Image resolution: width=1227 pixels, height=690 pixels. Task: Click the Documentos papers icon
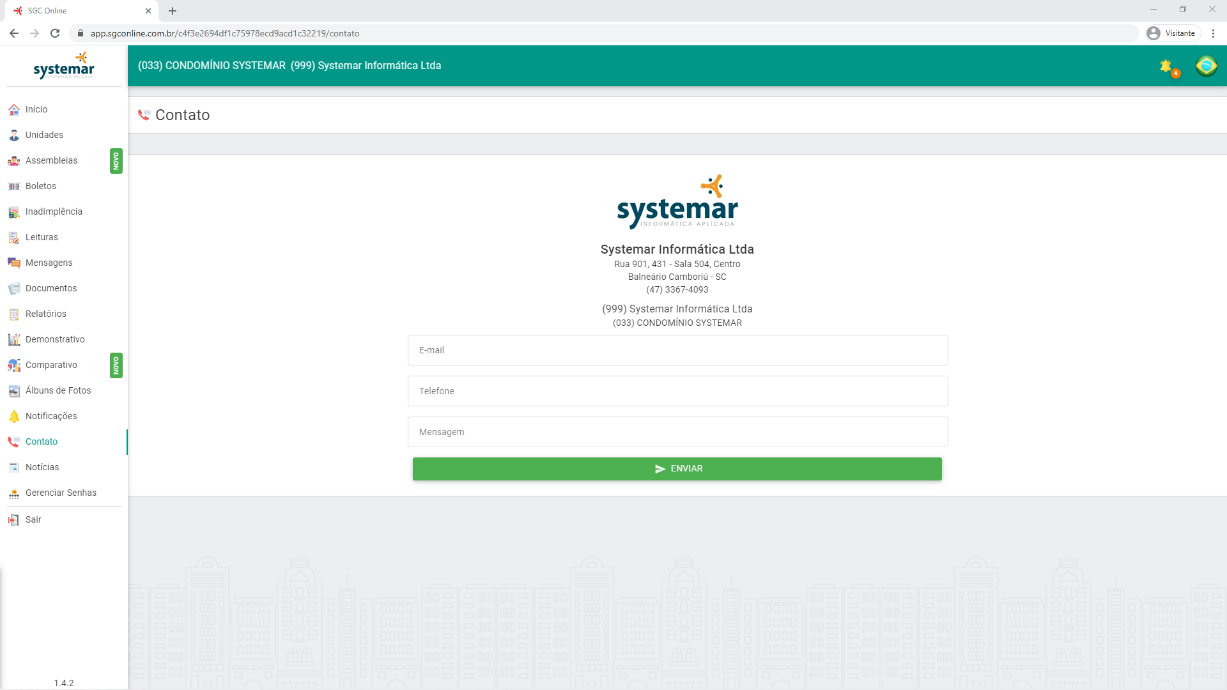pyautogui.click(x=14, y=289)
